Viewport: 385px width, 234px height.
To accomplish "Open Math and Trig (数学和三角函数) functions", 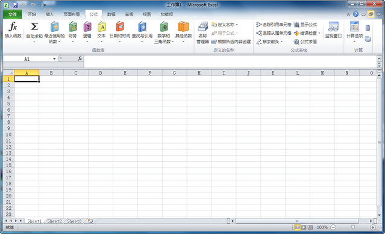I will coord(164,32).
